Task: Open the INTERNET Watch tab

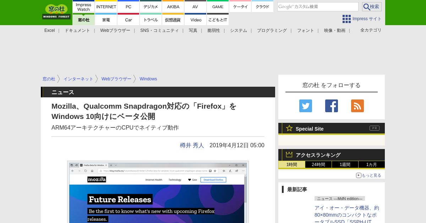Action: point(106,6)
